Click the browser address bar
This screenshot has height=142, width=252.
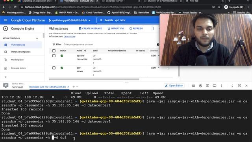coord(116,7)
